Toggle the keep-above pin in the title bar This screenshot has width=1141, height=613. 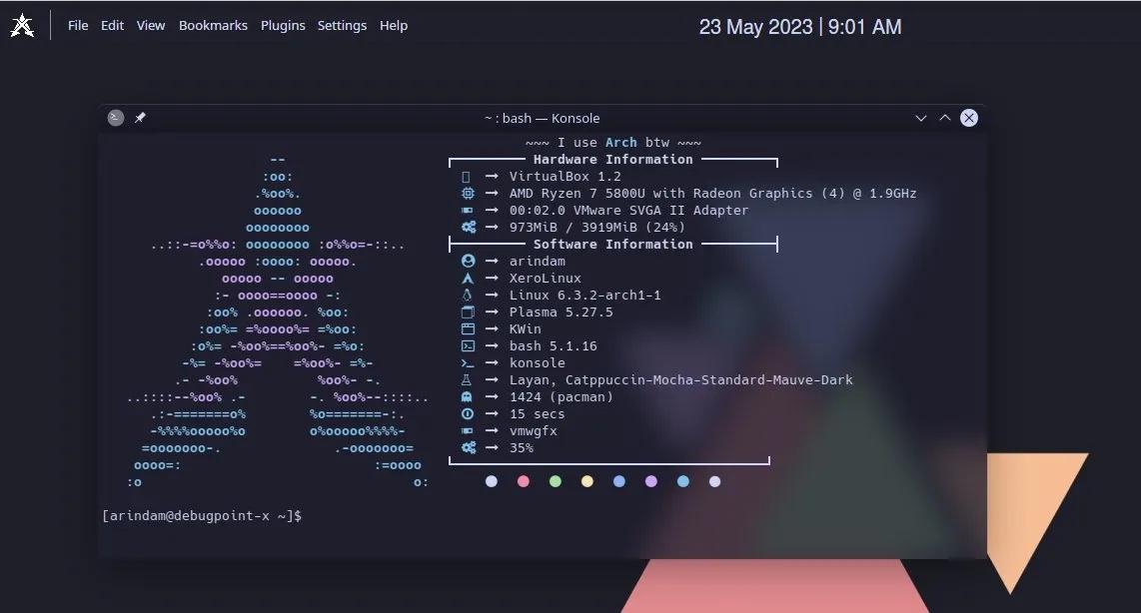[x=140, y=117]
